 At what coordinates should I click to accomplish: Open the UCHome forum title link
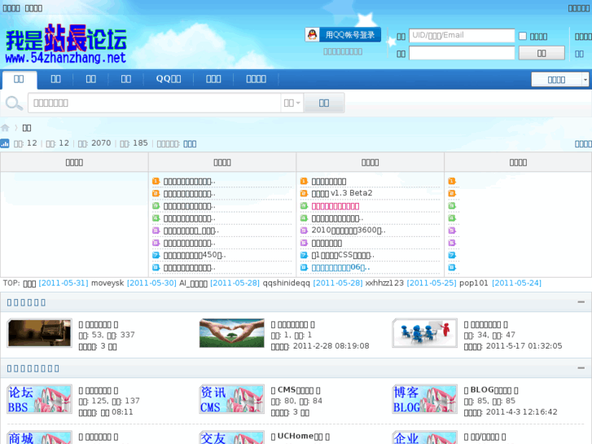(300, 436)
